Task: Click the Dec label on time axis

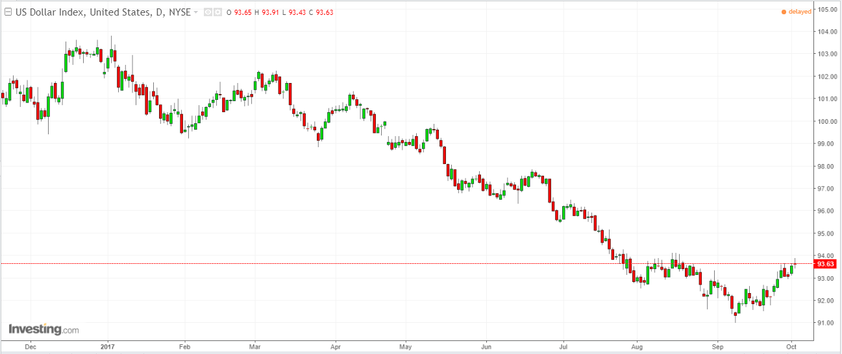Action: point(30,347)
